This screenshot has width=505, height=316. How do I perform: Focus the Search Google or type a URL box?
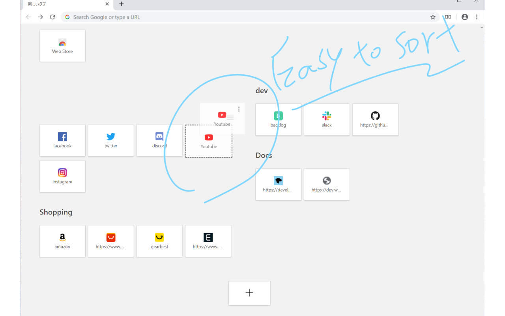coord(250,17)
